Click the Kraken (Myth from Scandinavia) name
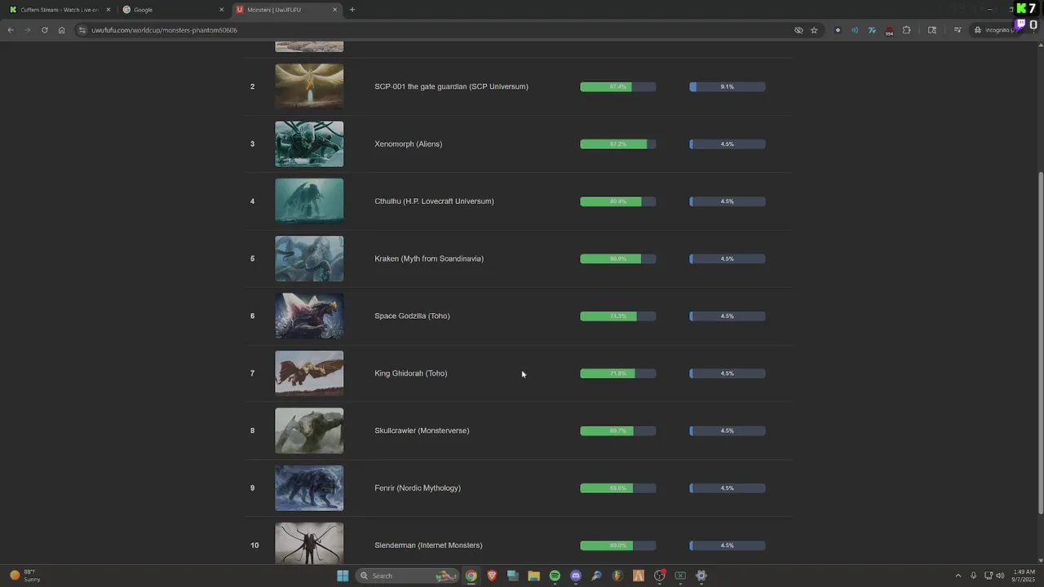 point(429,258)
